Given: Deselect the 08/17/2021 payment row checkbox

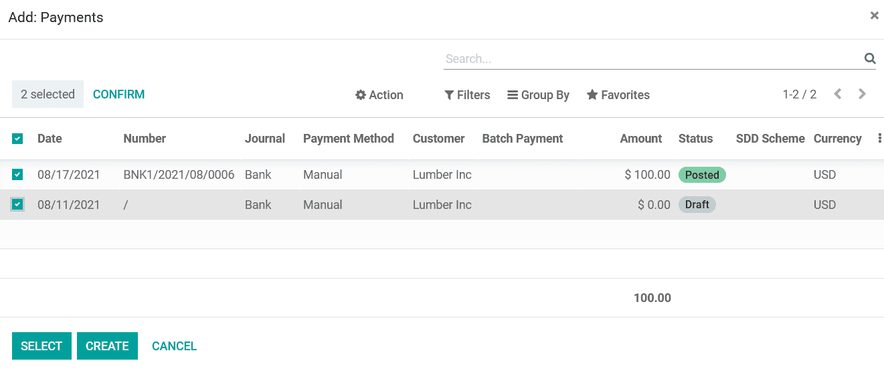Looking at the screenshot, I should [17, 175].
